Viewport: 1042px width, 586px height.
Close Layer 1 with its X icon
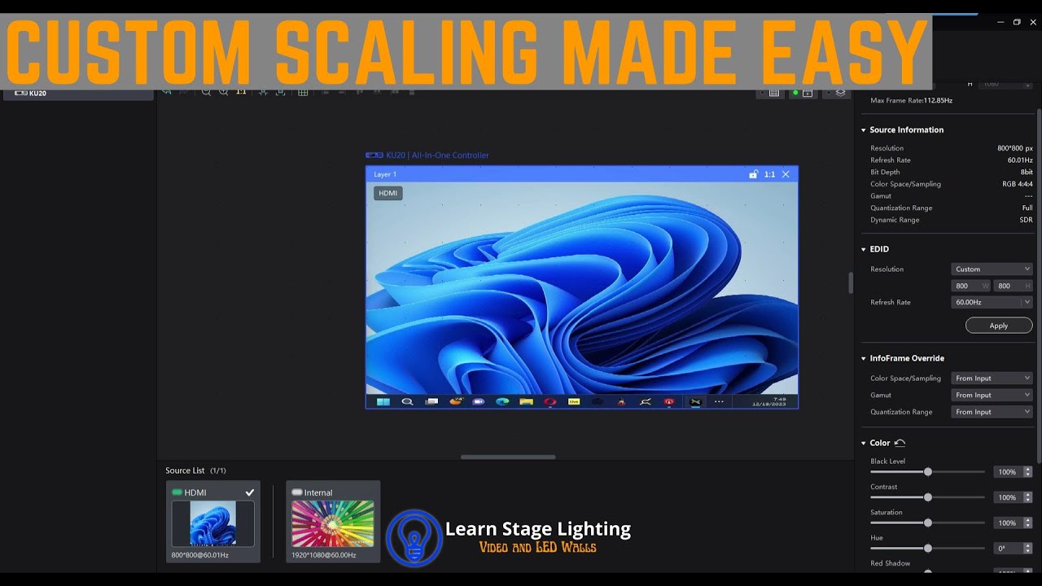pos(786,174)
